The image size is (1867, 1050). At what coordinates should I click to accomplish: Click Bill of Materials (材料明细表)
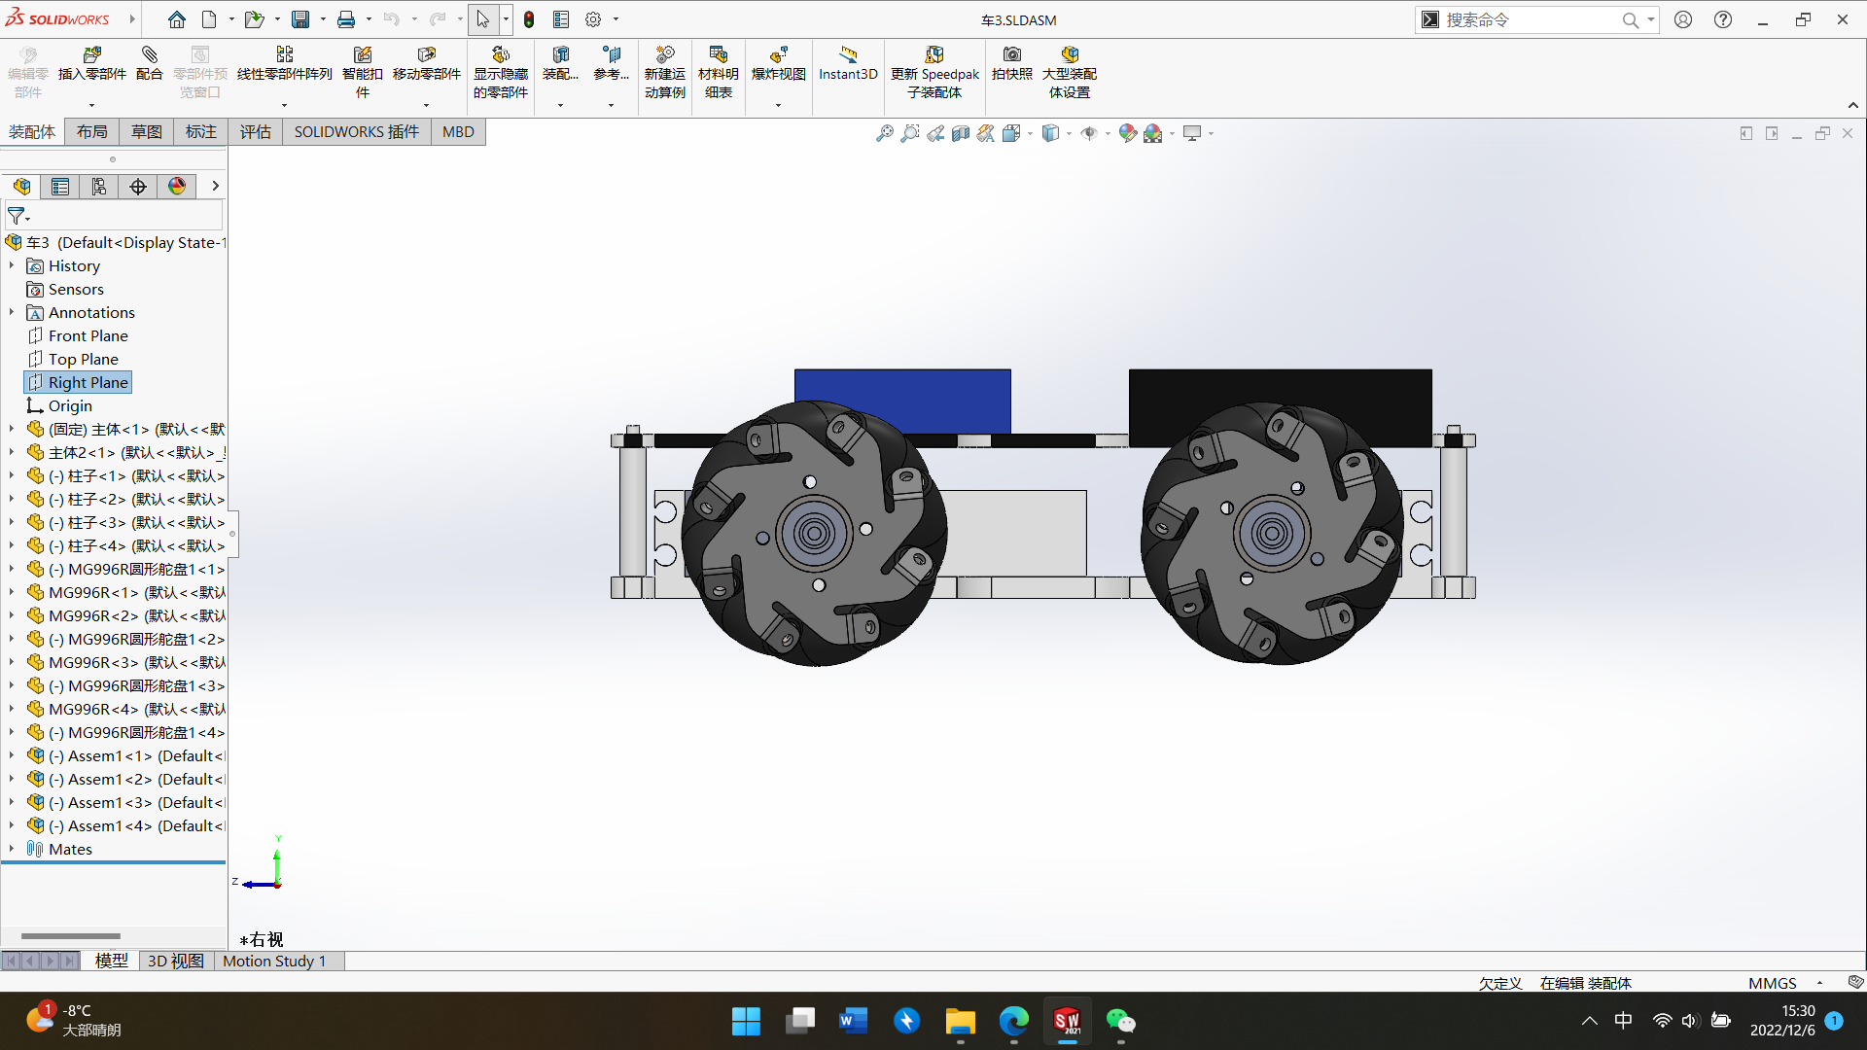719,72
